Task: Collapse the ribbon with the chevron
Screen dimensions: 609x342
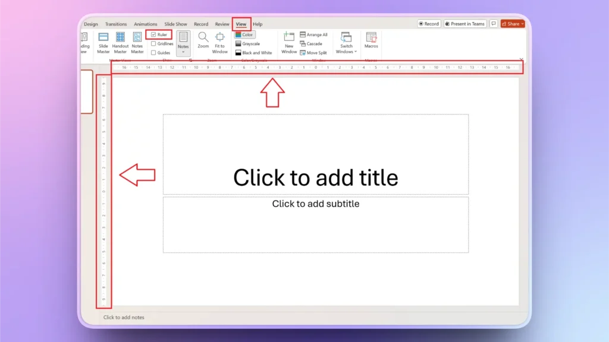Action: 521,59
